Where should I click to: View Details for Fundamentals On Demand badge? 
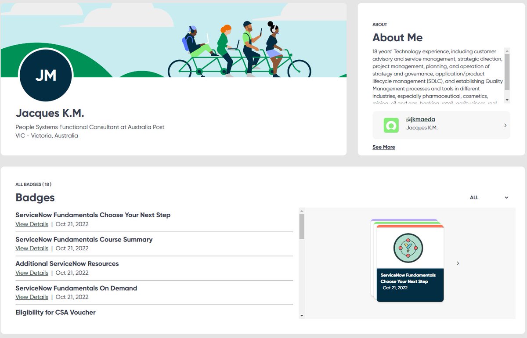click(32, 297)
